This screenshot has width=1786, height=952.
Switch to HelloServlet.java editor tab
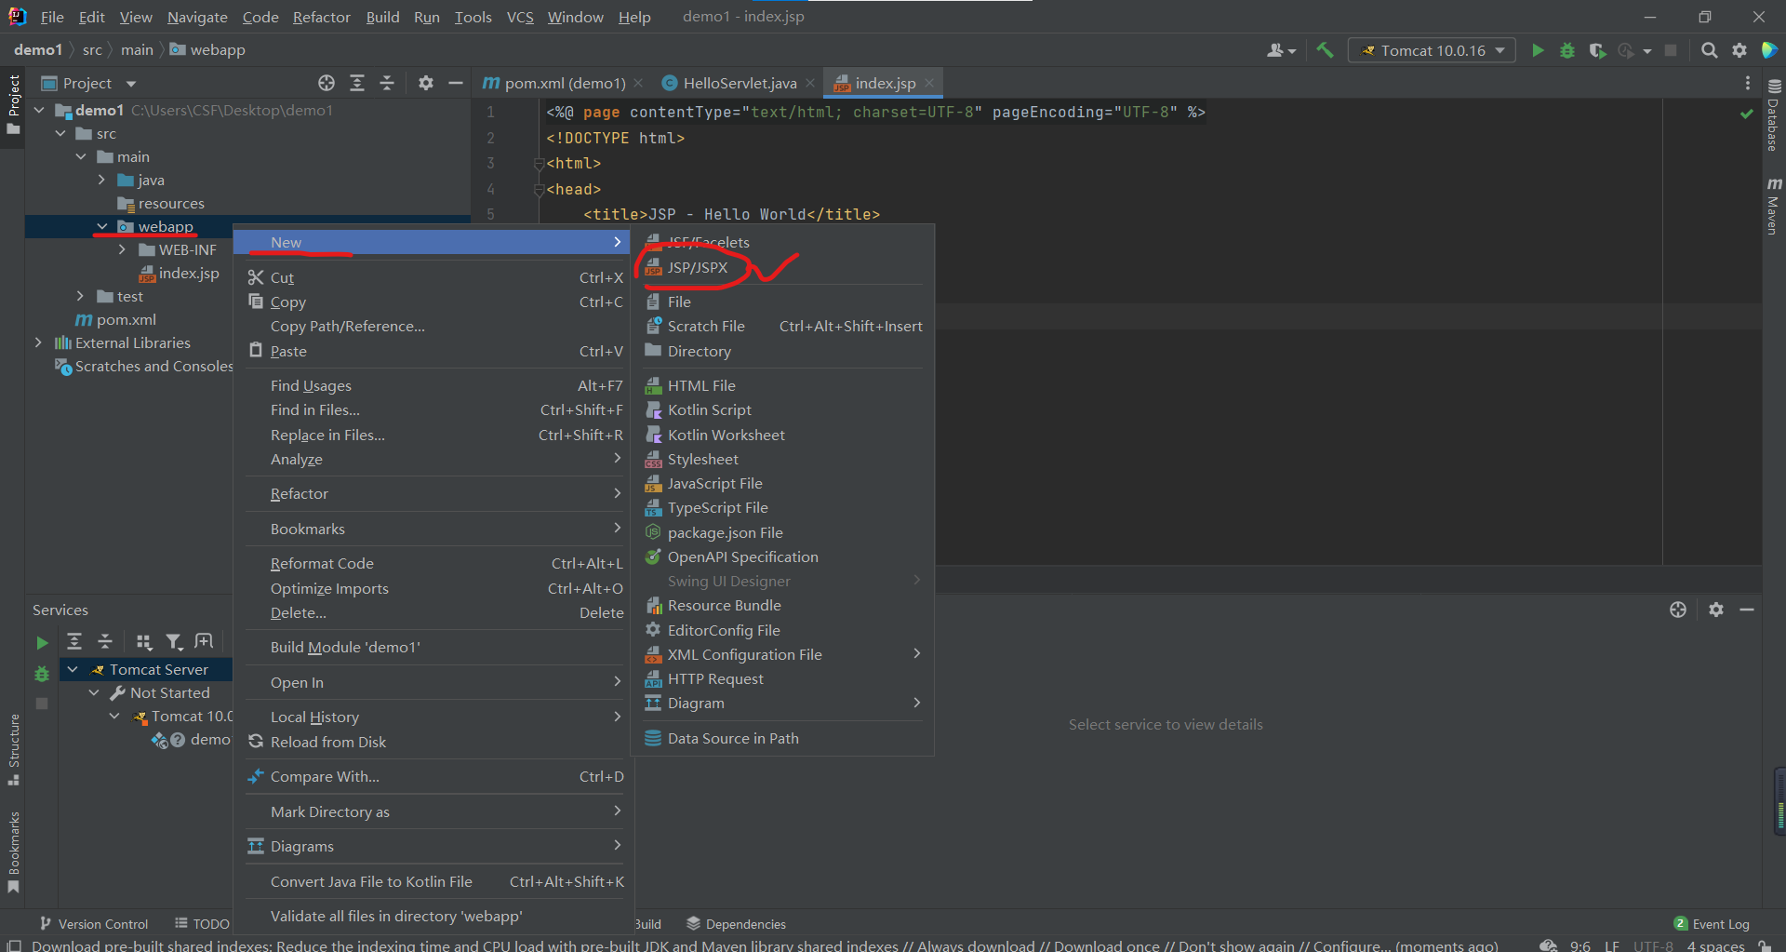pyautogui.click(x=740, y=83)
